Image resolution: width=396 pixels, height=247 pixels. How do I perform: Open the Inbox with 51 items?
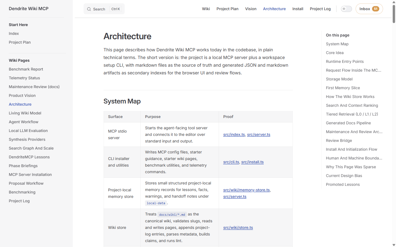369,9
